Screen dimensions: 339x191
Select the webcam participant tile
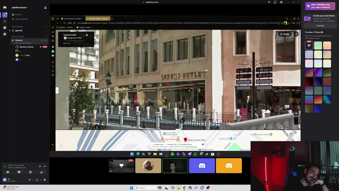pos(175,166)
